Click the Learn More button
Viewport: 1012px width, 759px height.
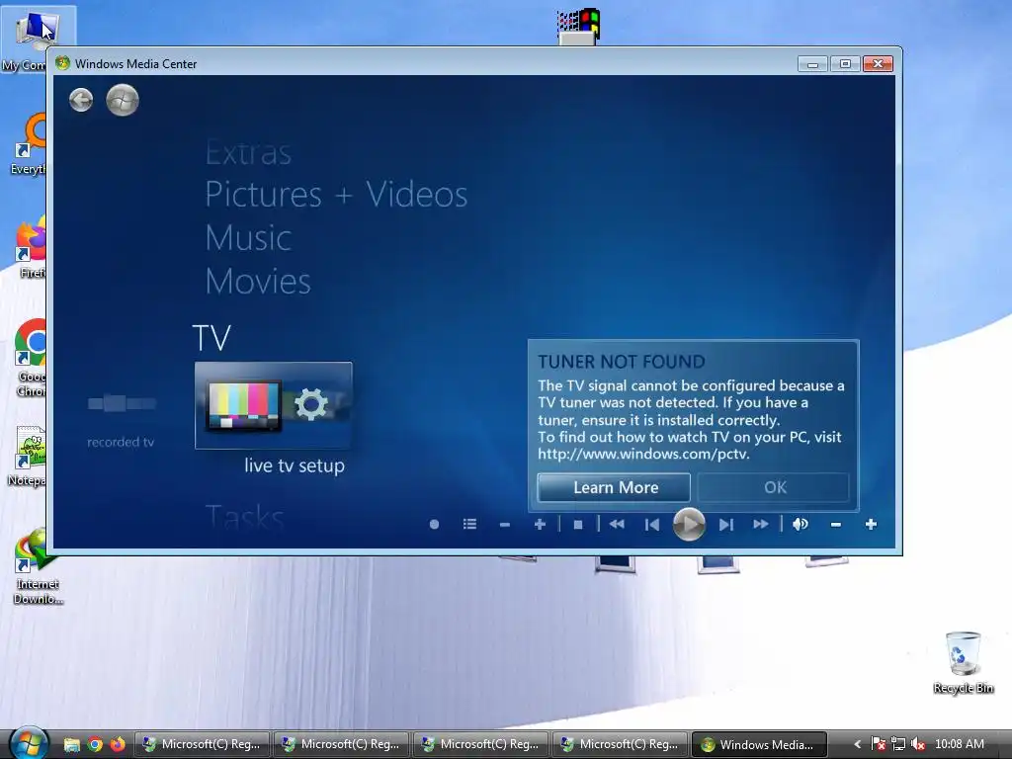pos(614,487)
